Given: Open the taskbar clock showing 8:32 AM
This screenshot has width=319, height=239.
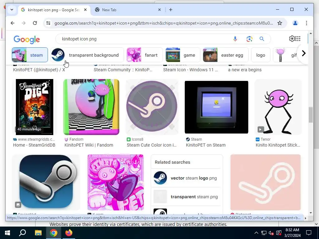Looking at the screenshot, I should 292,233.
